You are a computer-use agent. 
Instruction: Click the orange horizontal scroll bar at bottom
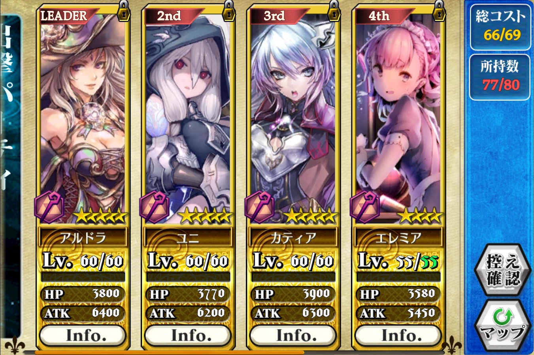pyautogui.click(x=169, y=352)
